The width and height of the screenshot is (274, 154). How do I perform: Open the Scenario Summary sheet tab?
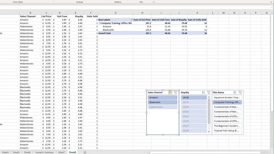pos(45,152)
